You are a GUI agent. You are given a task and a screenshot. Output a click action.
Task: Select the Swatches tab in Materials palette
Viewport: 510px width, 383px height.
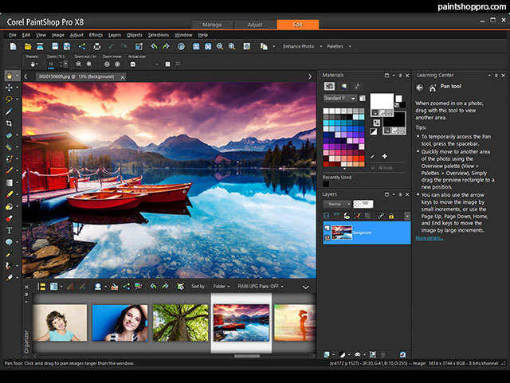[x=329, y=86]
